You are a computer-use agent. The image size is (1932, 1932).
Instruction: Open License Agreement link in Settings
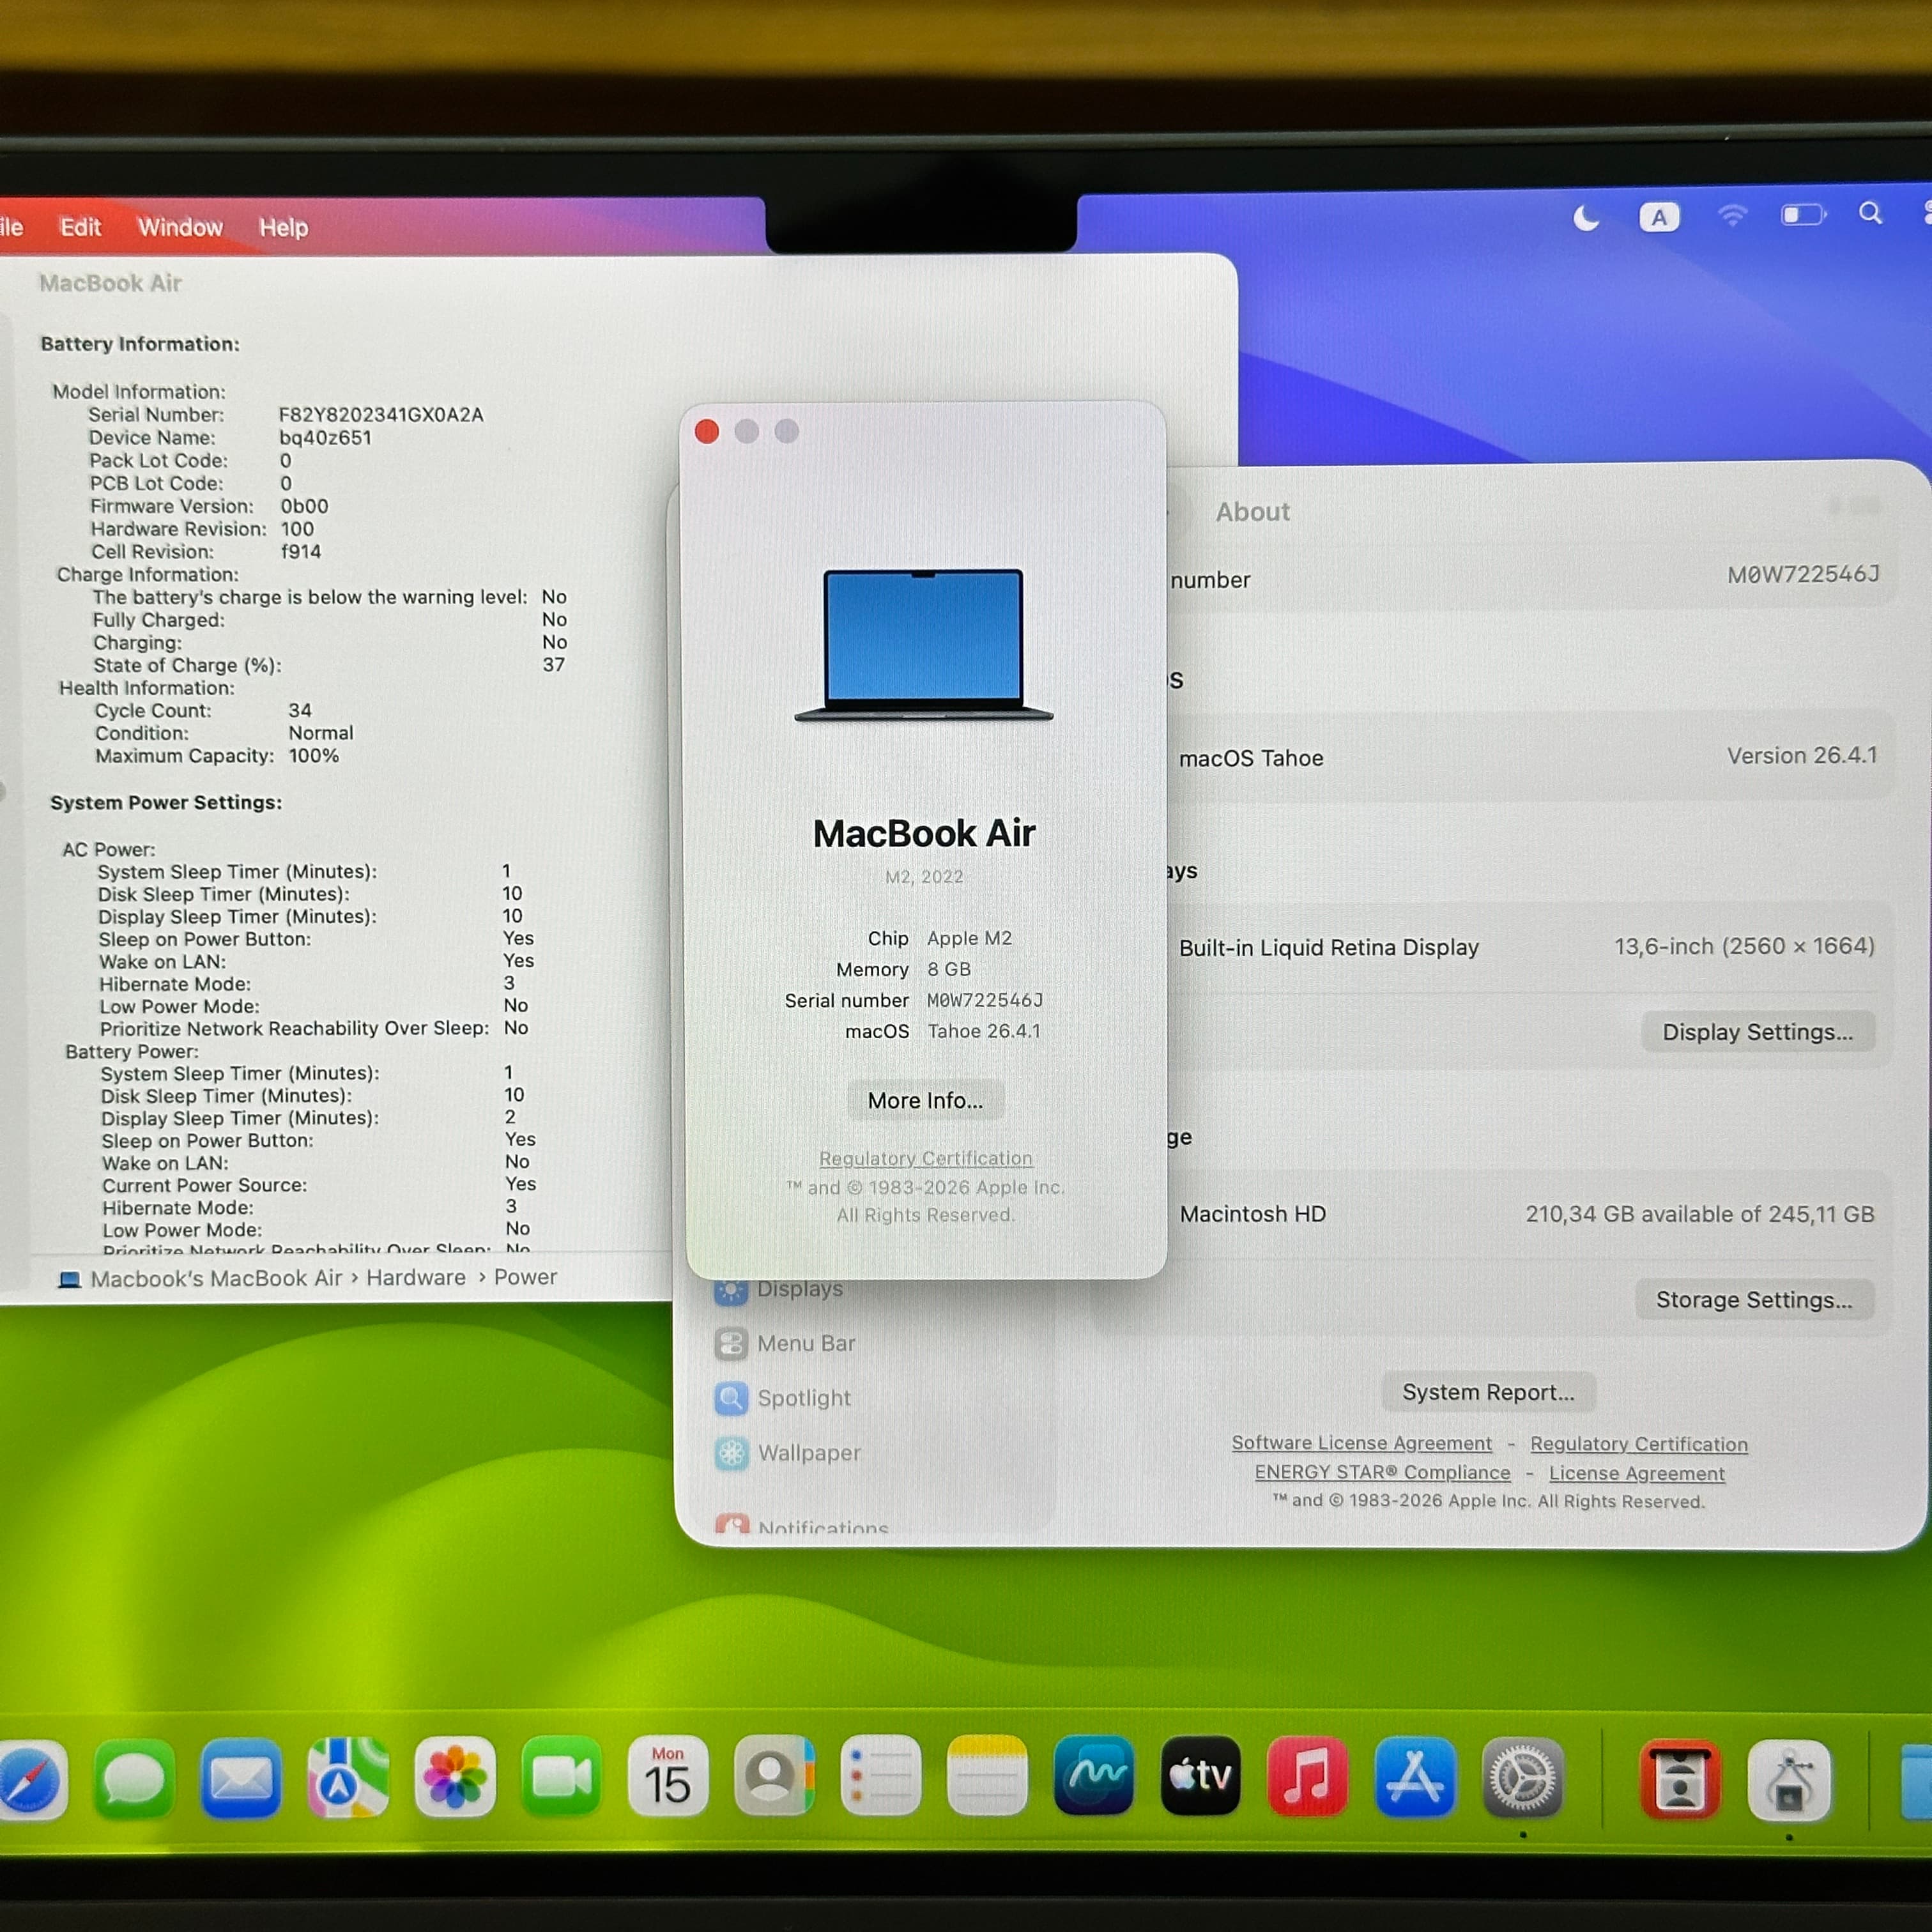1636,1473
